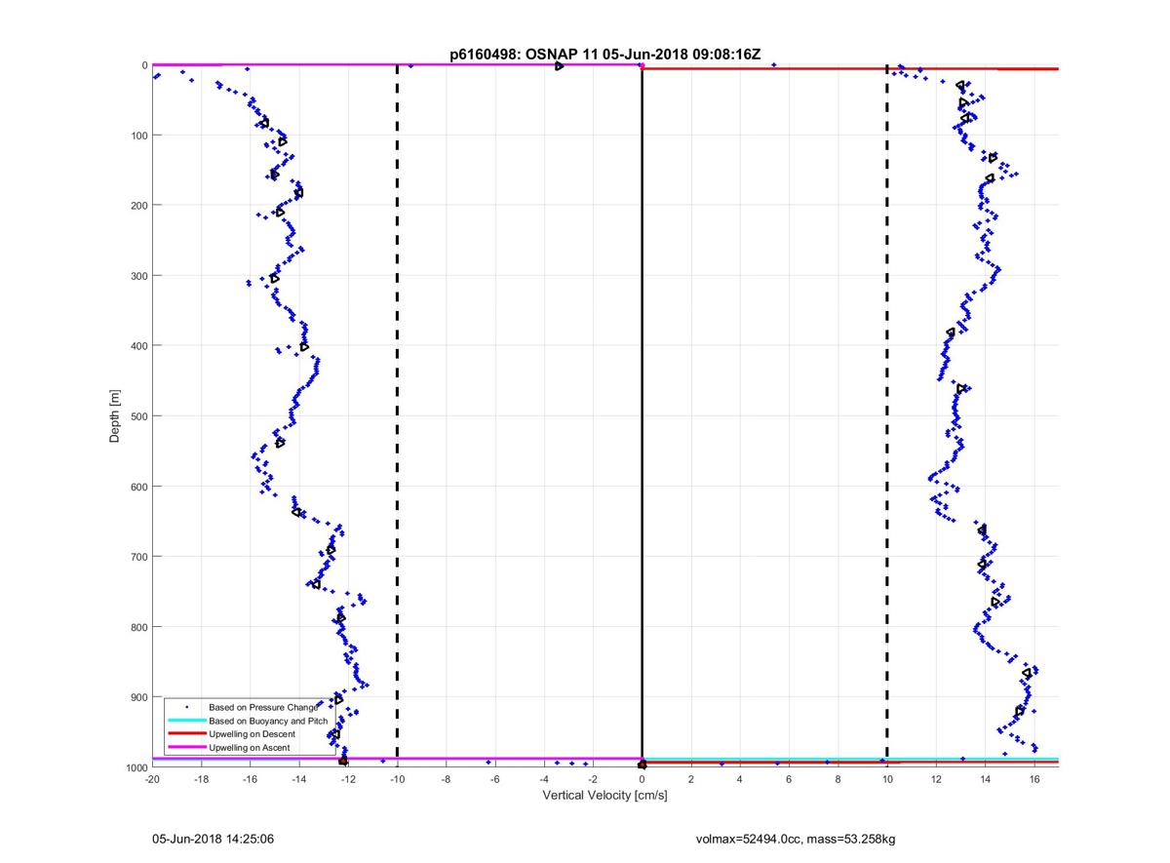Click depth axis tick label '200'
Image resolution: width=1170 pixels, height=863 pixels.
coord(138,206)
